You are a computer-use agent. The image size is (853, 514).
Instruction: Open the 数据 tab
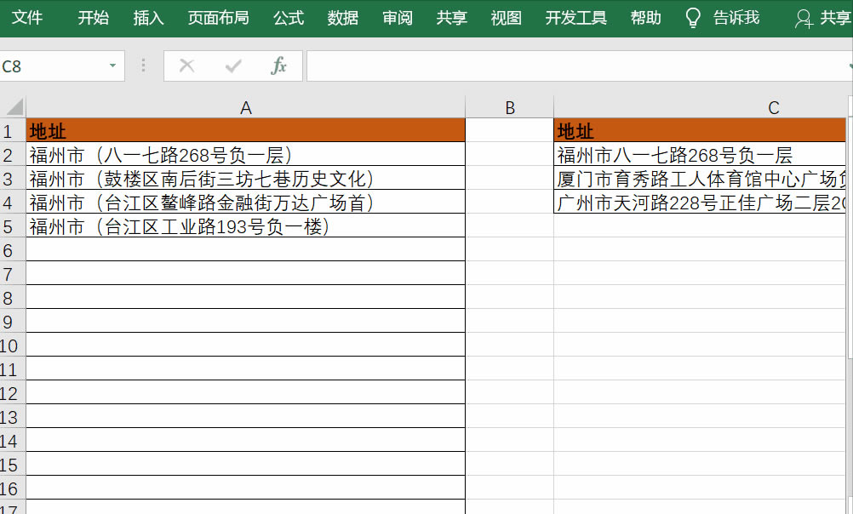[341, 17]
